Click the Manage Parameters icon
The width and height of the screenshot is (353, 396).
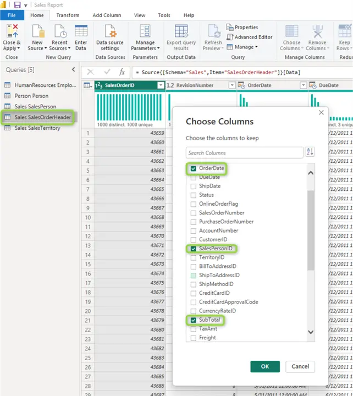coord(145,31)
